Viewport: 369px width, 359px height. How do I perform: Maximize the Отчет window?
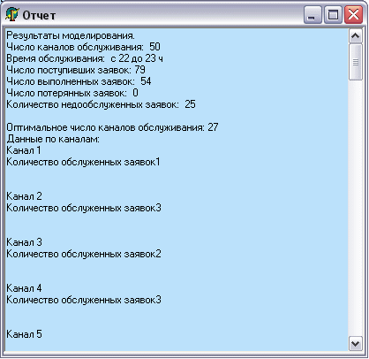pyautogui.click(x=333, y=15)
